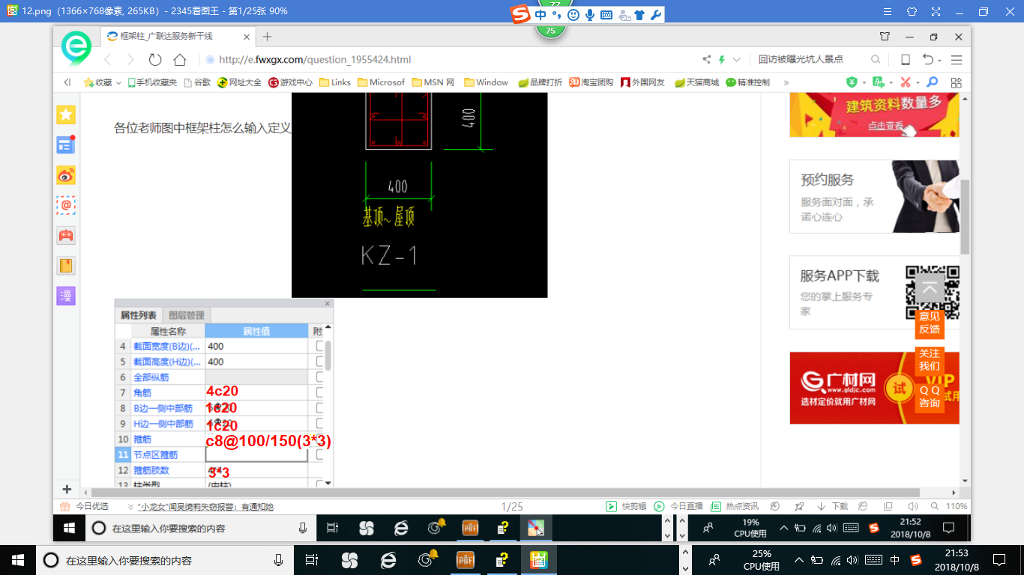Click the wrench settings icon on IME bar

coord(655,14)
